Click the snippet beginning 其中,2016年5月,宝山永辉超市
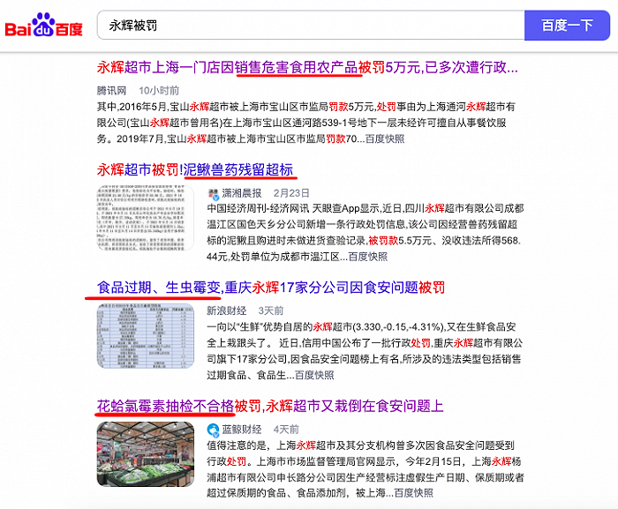The height and width of the screenshot is (509, 618). tap(305, 123)
